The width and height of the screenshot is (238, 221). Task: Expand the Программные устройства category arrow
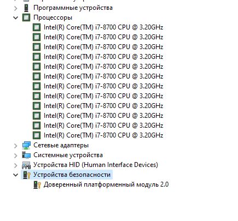click(x=16, y=8)
